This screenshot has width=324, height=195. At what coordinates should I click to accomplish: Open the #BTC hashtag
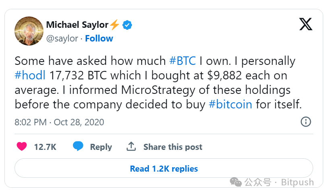[x=183, y=61]
